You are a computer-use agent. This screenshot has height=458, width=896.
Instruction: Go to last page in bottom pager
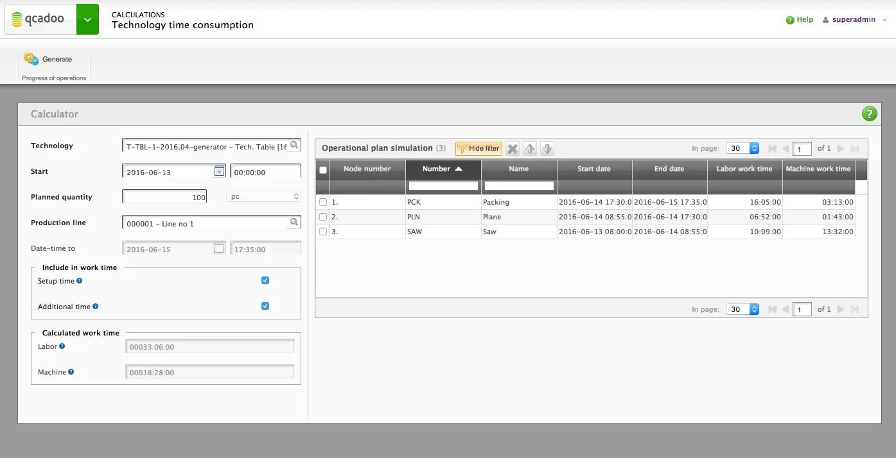[855, 309]
